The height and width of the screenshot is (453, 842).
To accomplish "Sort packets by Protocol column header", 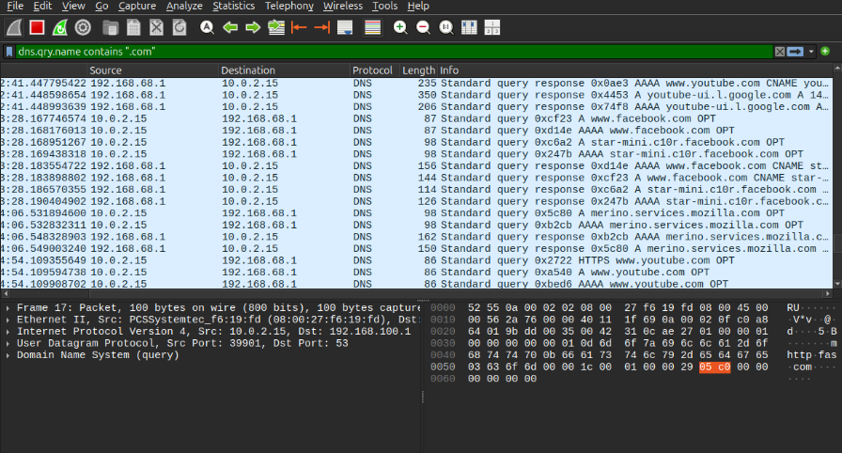I will [x=375, y=70].
